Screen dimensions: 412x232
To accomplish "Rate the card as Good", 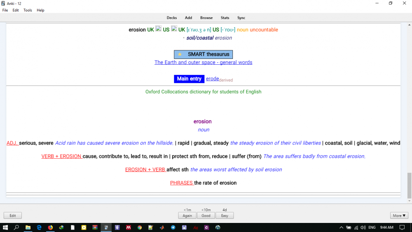I will coord(206,216).
